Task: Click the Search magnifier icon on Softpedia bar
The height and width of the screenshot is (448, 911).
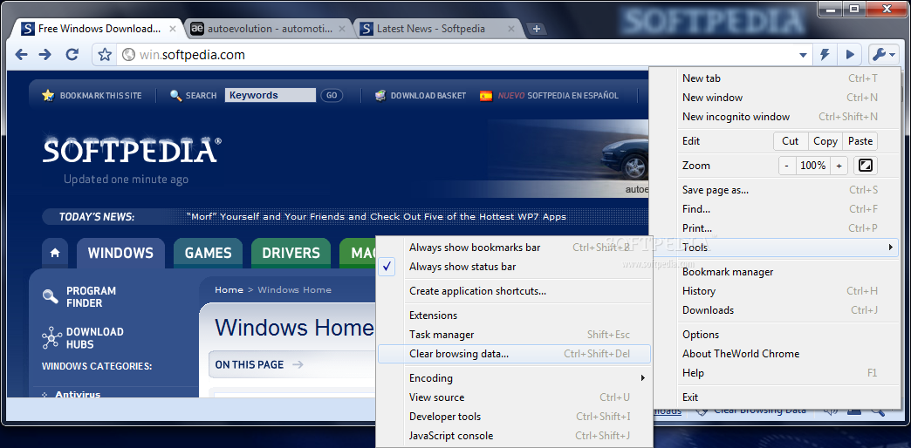Action: [x=176, y=95]
